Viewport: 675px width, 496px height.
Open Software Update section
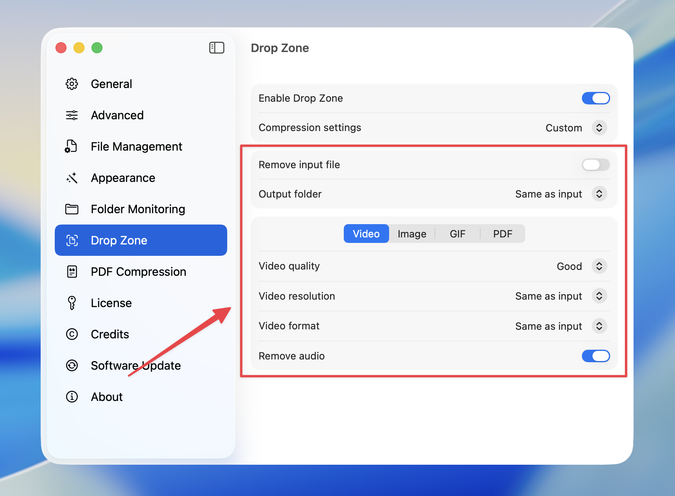pyautogui.click(x=141, y=365)
